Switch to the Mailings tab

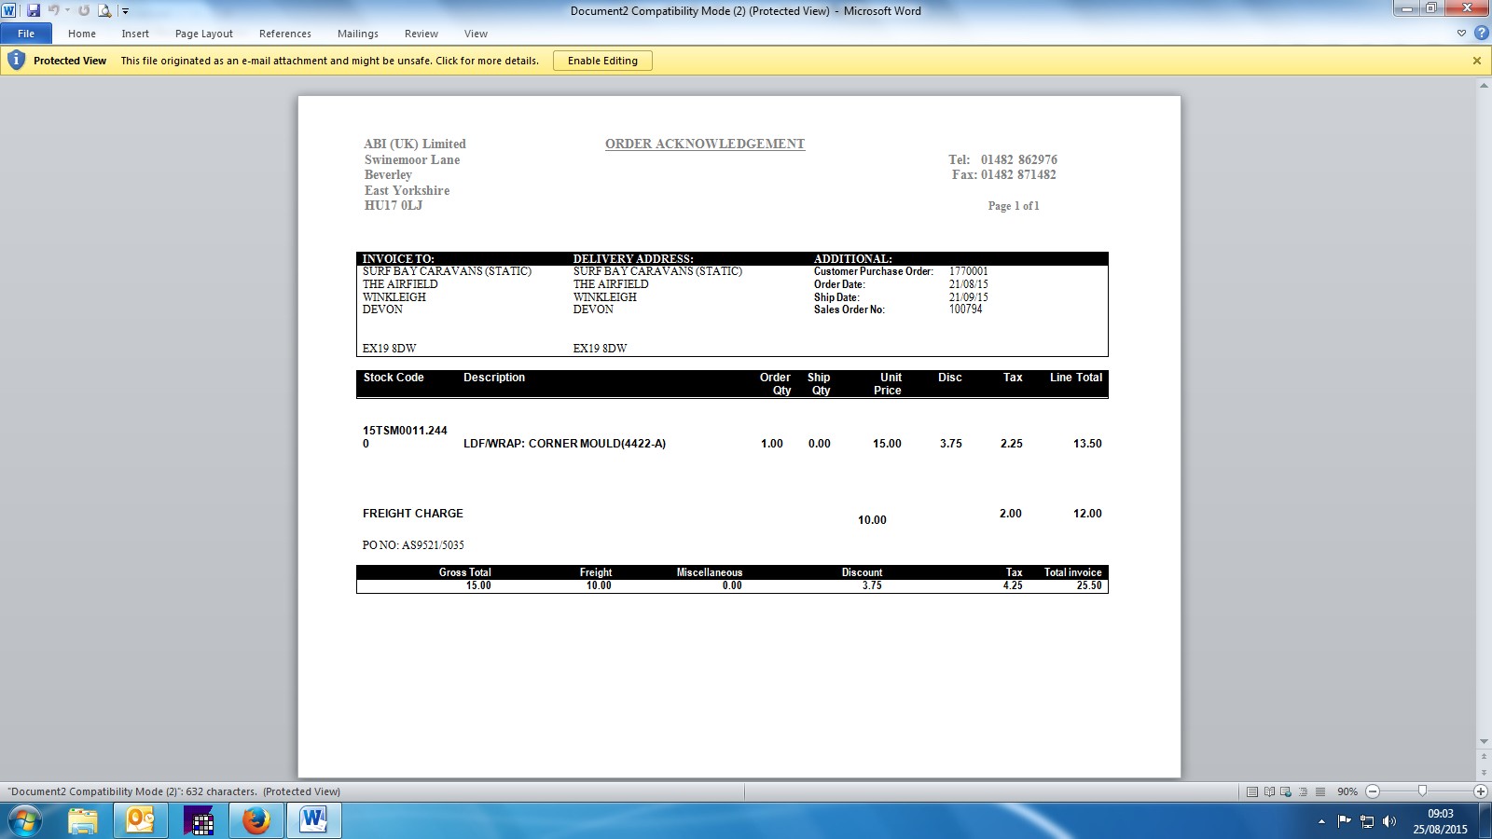point(358,34)
